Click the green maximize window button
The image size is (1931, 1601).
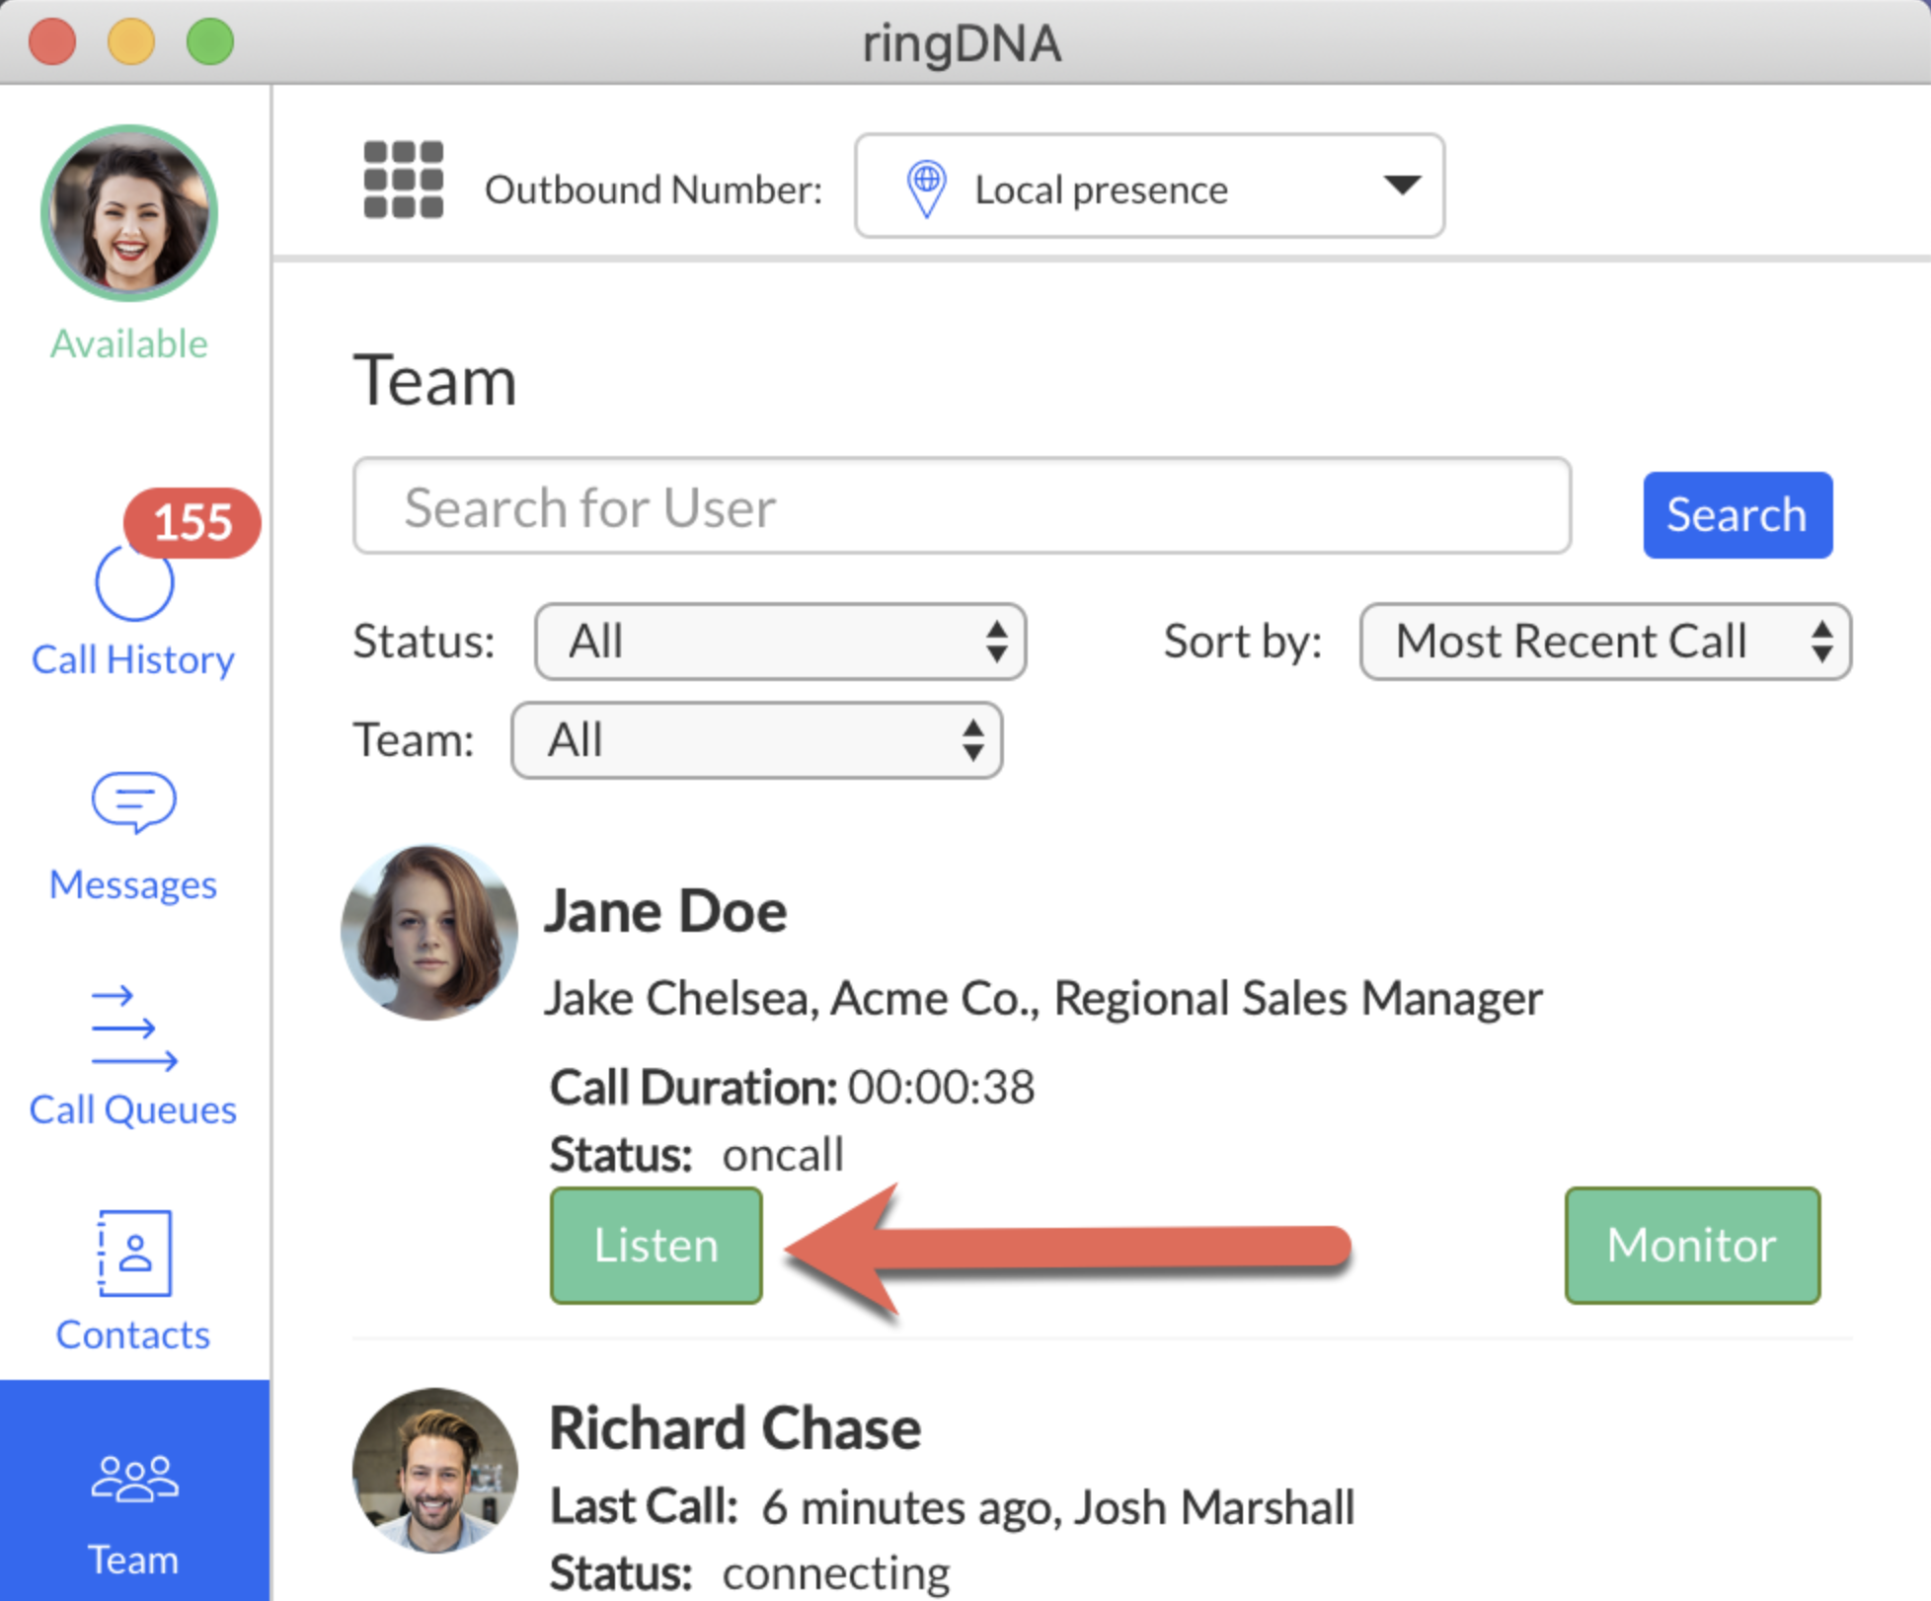pyautogui.click(x=210, y=41)
